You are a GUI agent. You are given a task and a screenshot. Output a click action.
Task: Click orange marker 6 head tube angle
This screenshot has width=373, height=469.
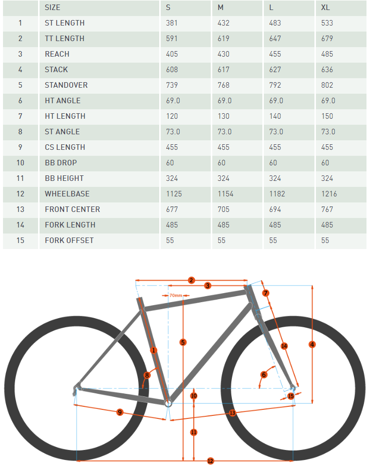pos(264,374)
